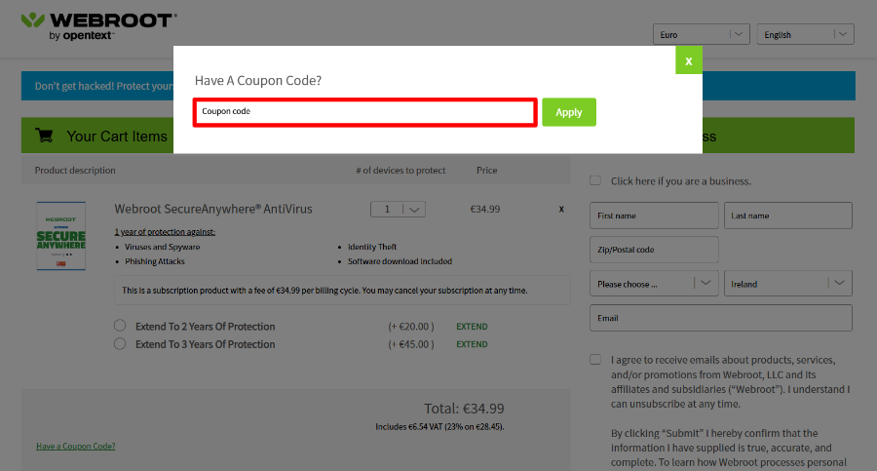This screenshot has height=471, width=877.
Task: Click EXTEND link for 2 years
Action: tap(472, 327)
